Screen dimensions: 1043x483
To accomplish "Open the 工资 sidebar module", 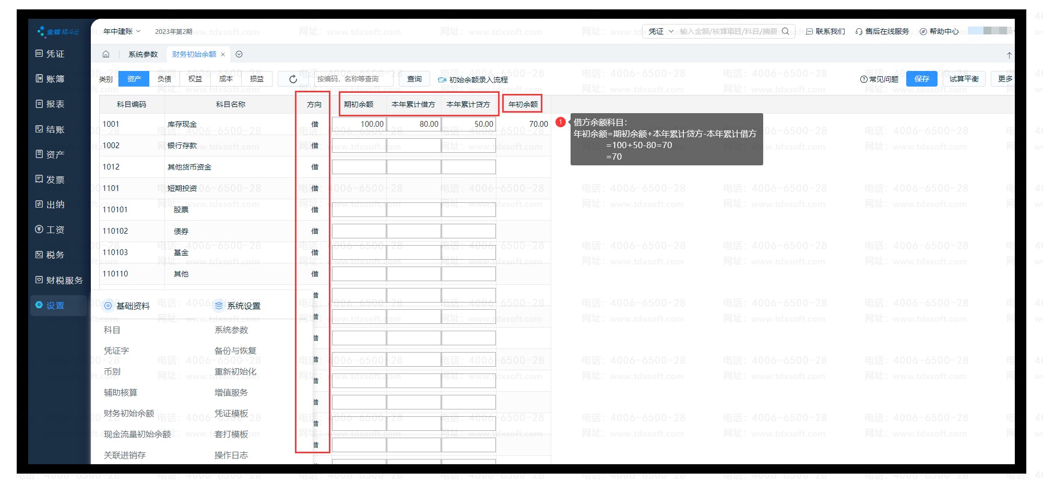I will tap(50, 230).
